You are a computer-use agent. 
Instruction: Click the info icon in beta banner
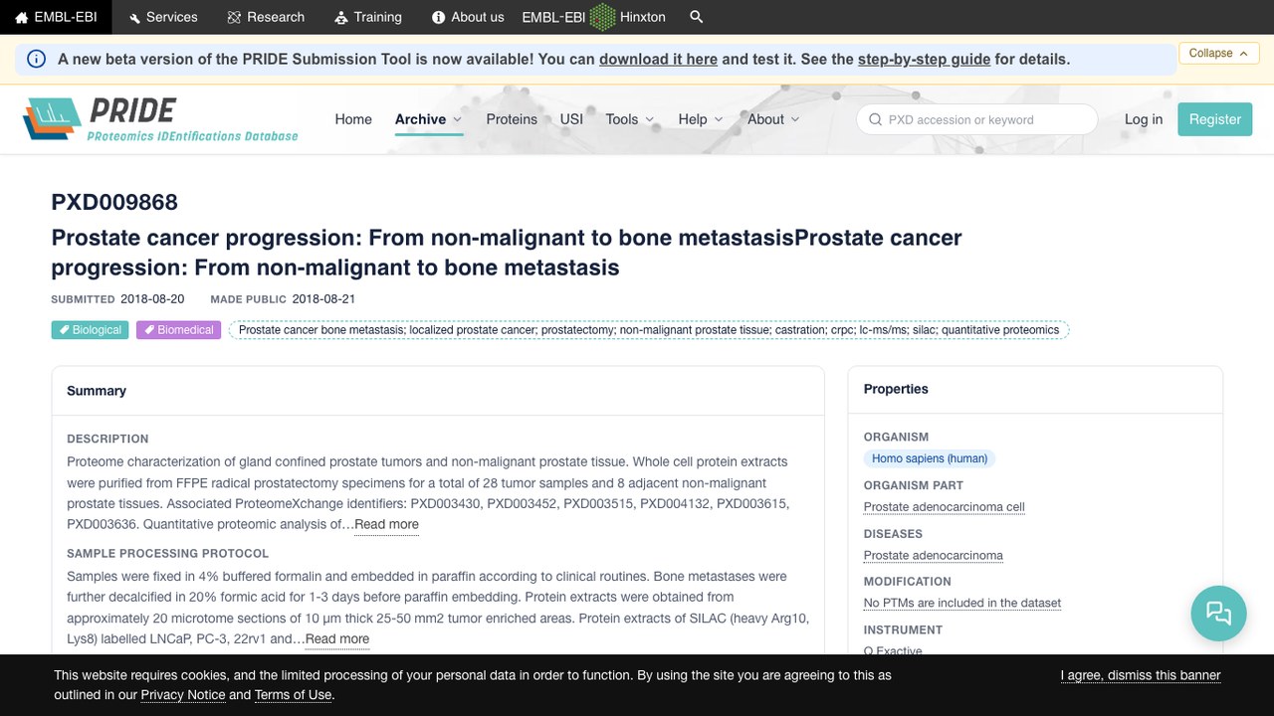[36, 59]
